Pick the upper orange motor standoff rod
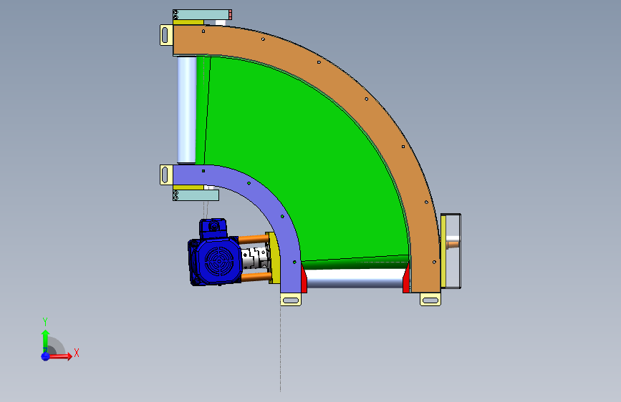The height and width of the screenshot is (402, 621). 254,240
